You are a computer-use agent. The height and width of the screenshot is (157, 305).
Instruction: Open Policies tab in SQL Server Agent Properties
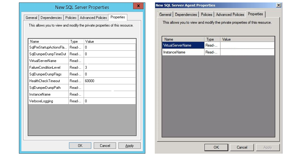[x=206, y=15]
